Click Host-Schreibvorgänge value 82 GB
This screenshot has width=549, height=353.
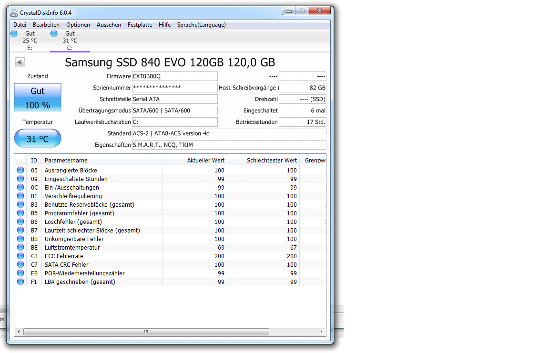point(303,88)
